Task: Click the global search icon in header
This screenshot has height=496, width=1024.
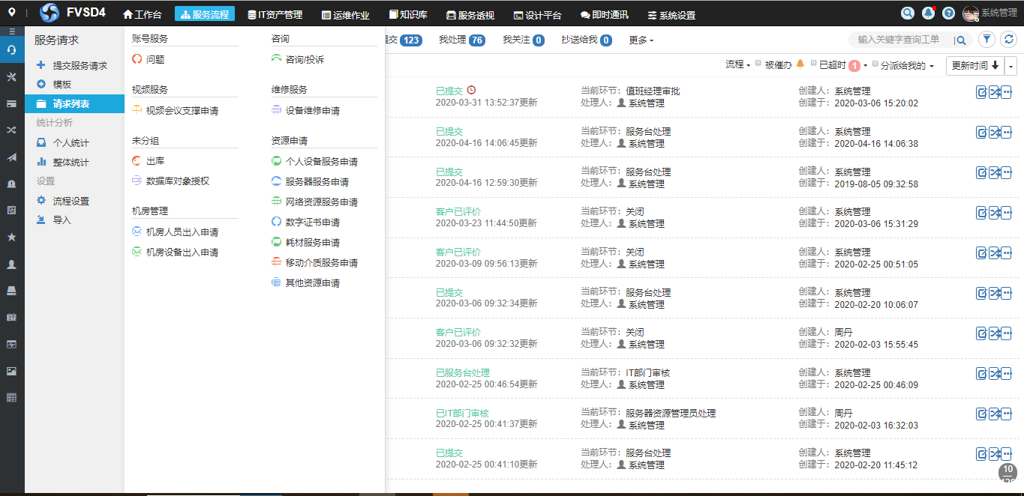Action: [908, 13]
